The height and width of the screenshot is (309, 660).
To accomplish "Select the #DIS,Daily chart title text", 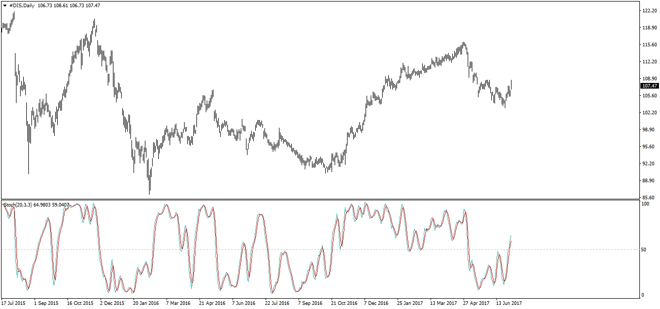I will [22, 5].
